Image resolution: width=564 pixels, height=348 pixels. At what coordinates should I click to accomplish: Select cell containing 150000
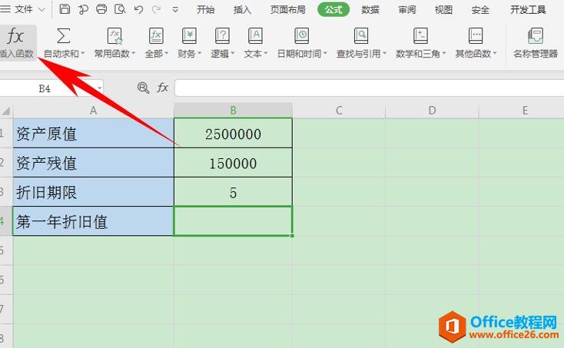pyautogui.click(x=233, y=163)
